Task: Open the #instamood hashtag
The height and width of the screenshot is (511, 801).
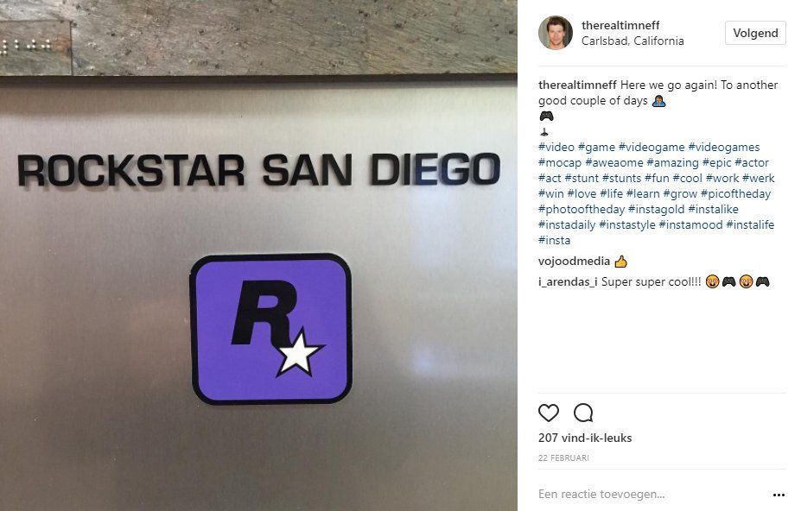Action: [x=690, y=225]
